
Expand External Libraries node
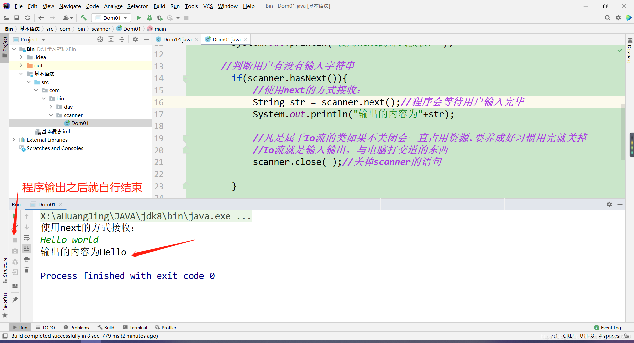(x=14, y=140)
